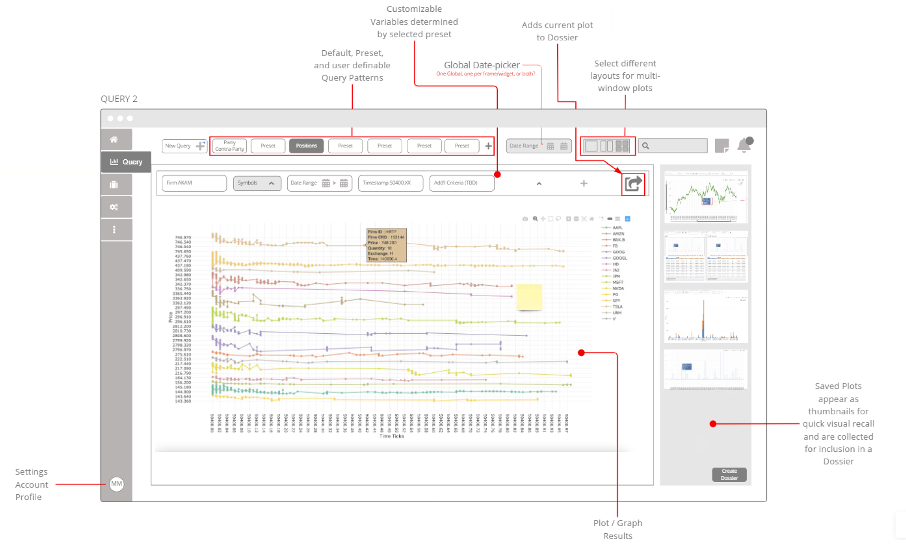Screen dimensions: 906x545
Task: Select the Party Contra-Party preset tab
Action: click(x=230, y=146)
